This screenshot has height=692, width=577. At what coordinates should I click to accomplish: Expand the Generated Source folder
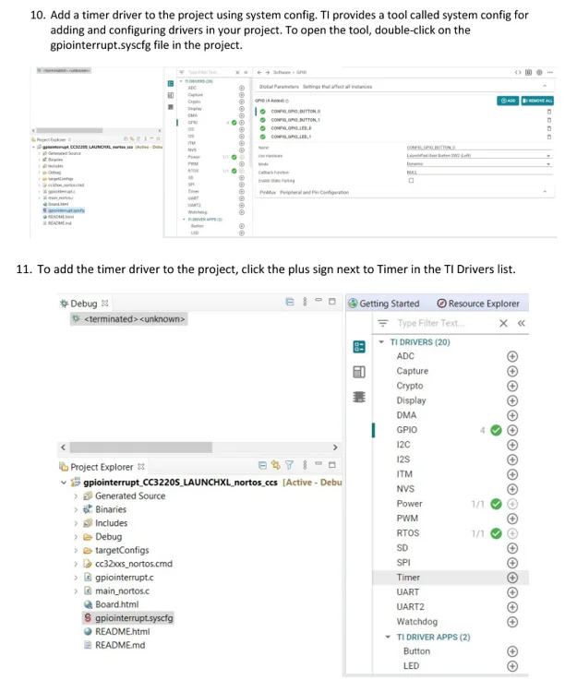(76, 496)
